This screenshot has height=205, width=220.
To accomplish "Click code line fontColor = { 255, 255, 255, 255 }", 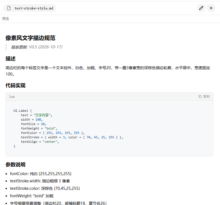I will 53,133.
